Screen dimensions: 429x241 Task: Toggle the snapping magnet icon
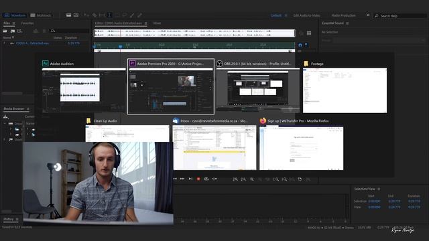coord(300,45)
